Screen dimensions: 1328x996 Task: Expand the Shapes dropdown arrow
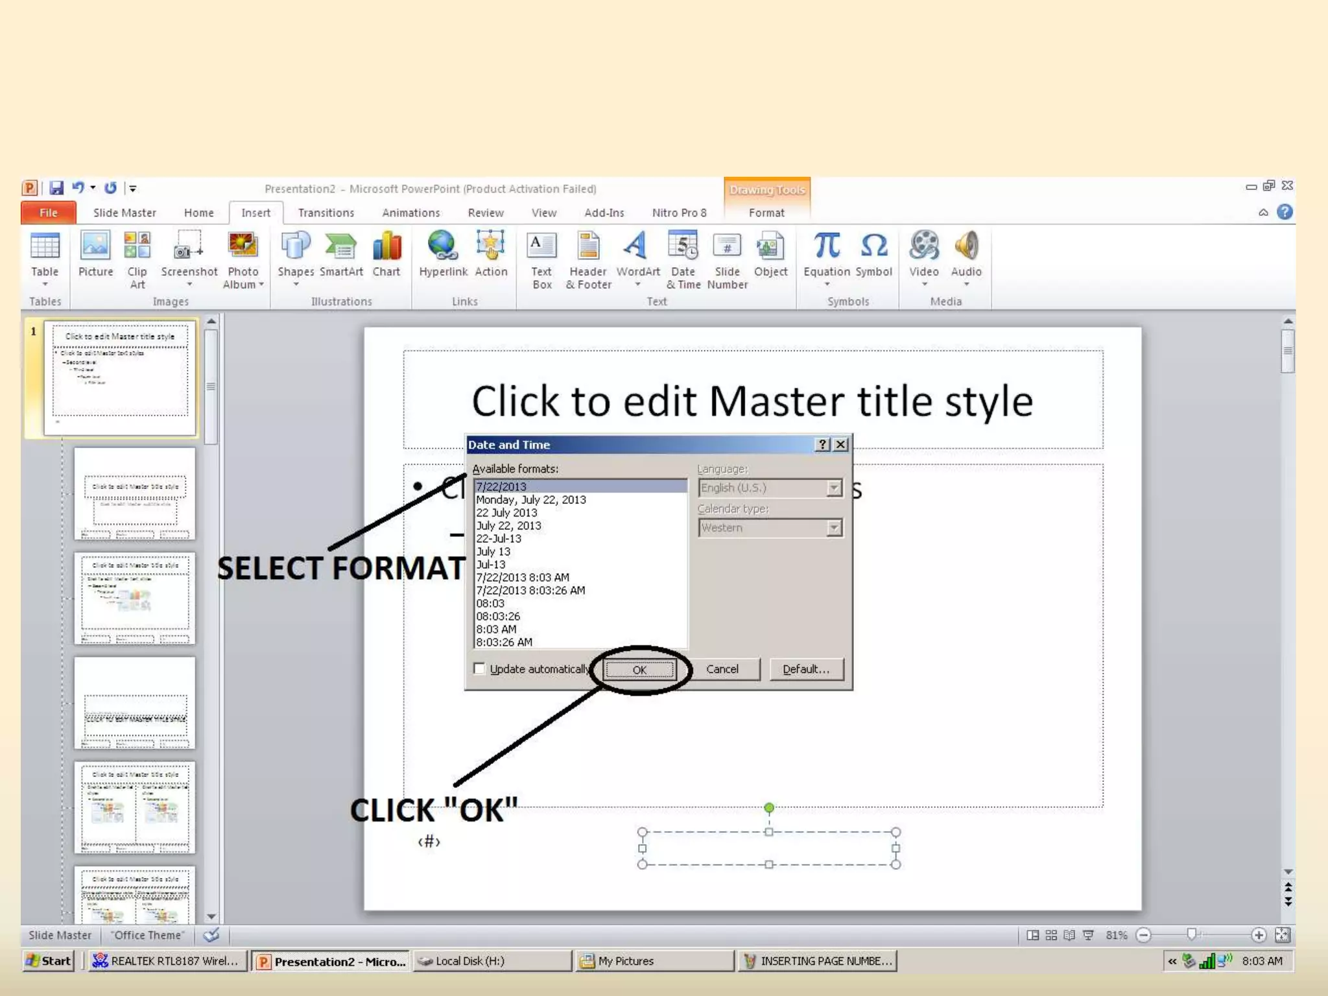click(x=296, y=284)
